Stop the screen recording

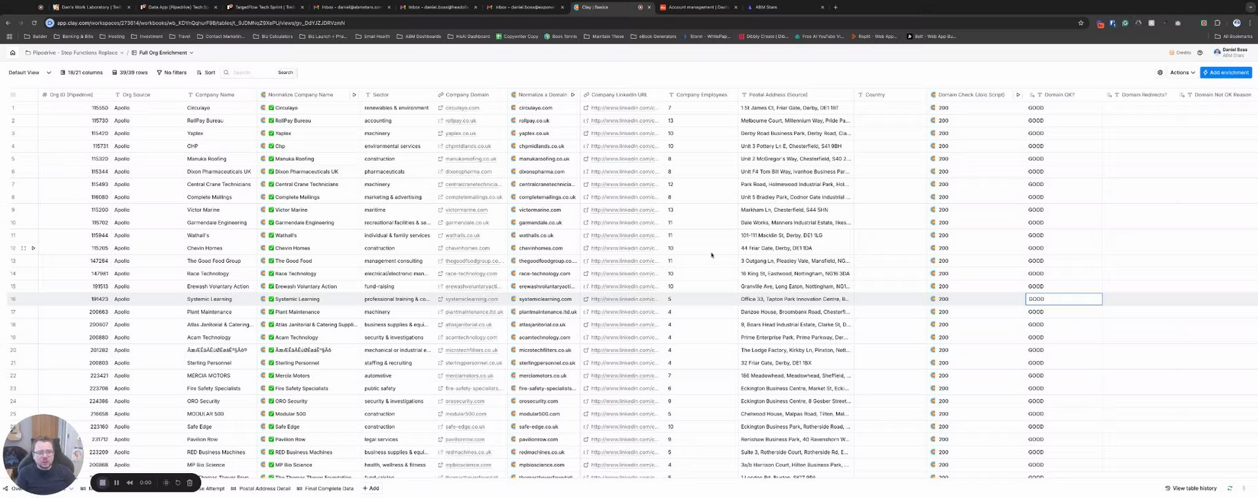(x=102, y=483)
